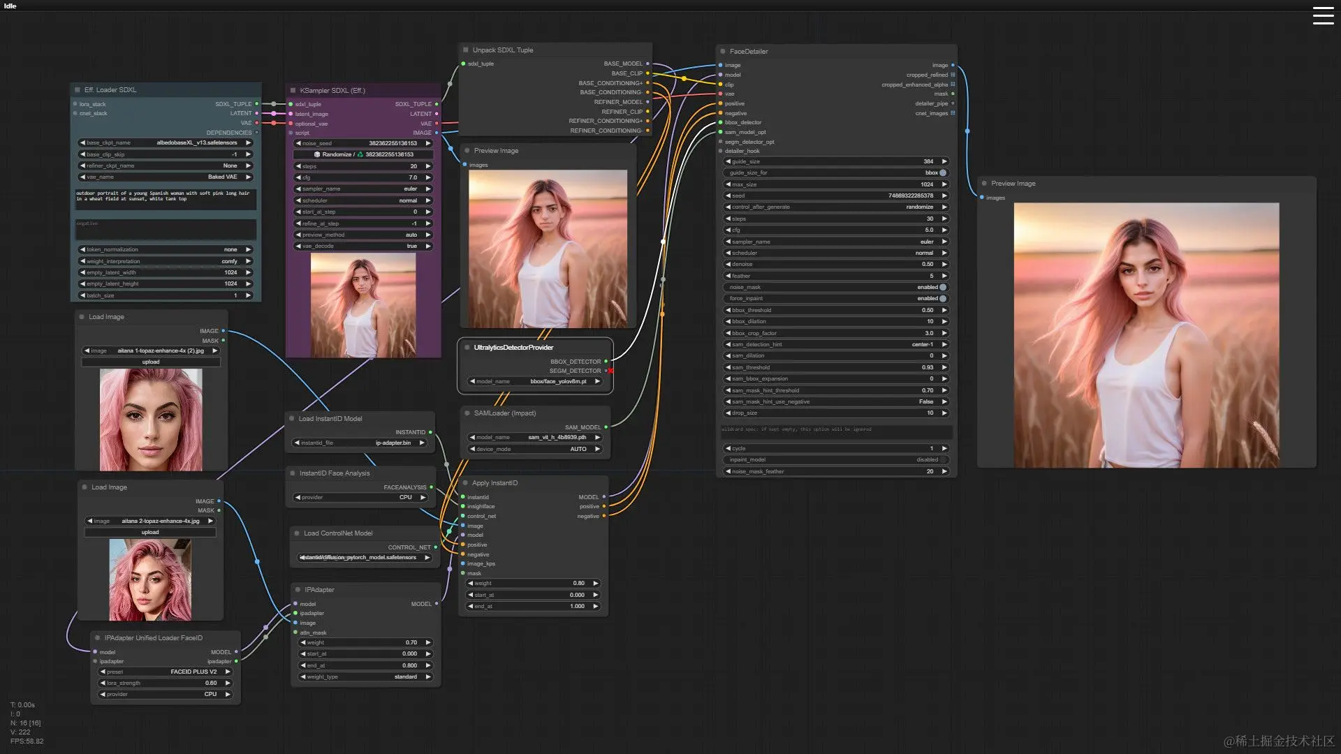Toggle the guide_size_for bbox switch
Image resolution: width=1341 pixels, height=754 pixels.
(x=942, y=172)
